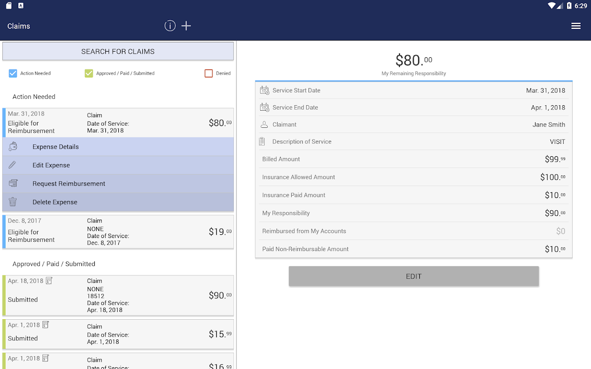Click the Billed Amount $99.99 value

pos(555,159)
